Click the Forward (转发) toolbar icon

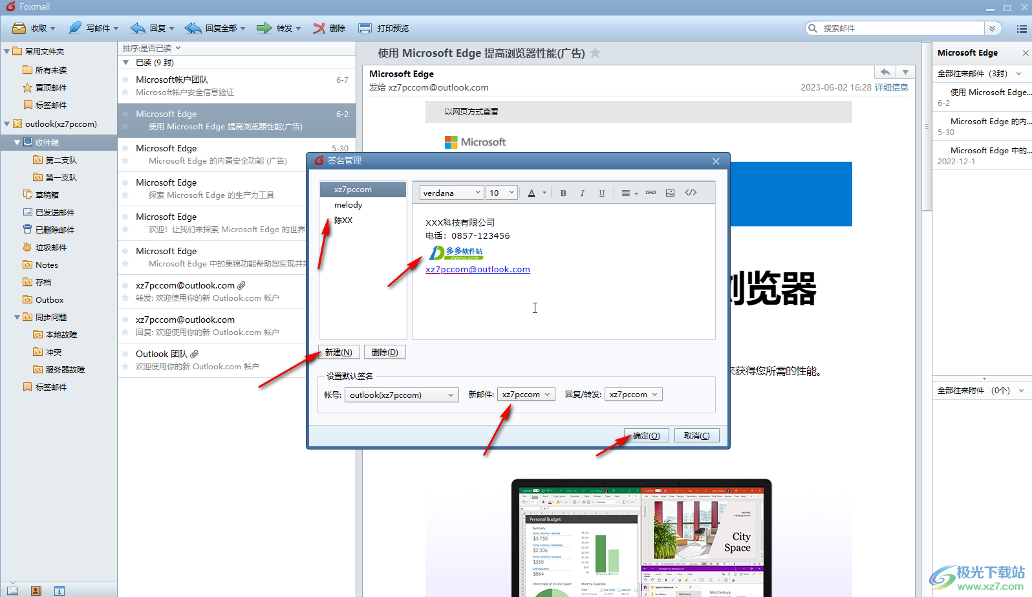(x=264, y=28)
